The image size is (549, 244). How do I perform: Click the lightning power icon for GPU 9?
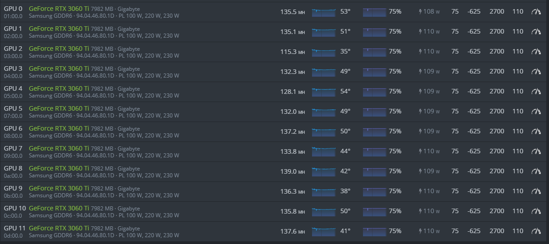point(421,191)
